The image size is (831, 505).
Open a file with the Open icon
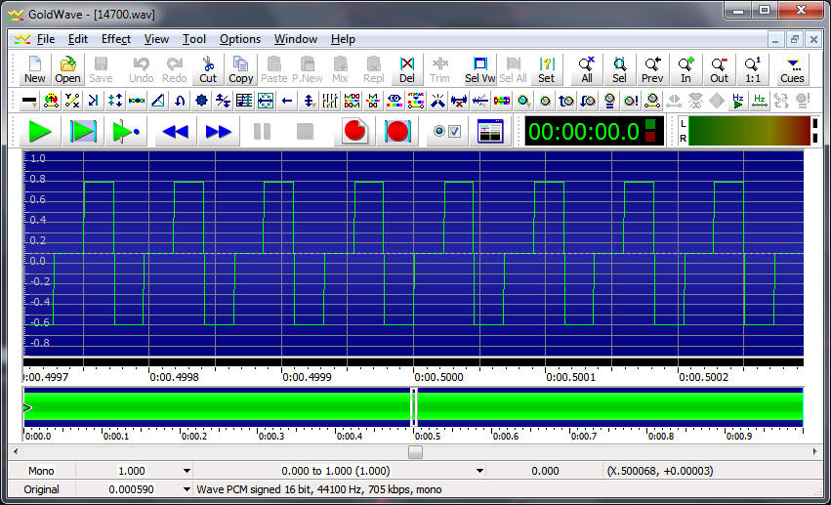click(67, 68)
